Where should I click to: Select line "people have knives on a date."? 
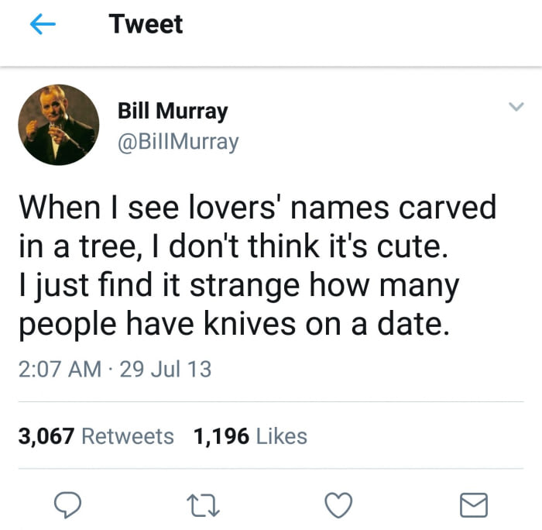point(235,324)
